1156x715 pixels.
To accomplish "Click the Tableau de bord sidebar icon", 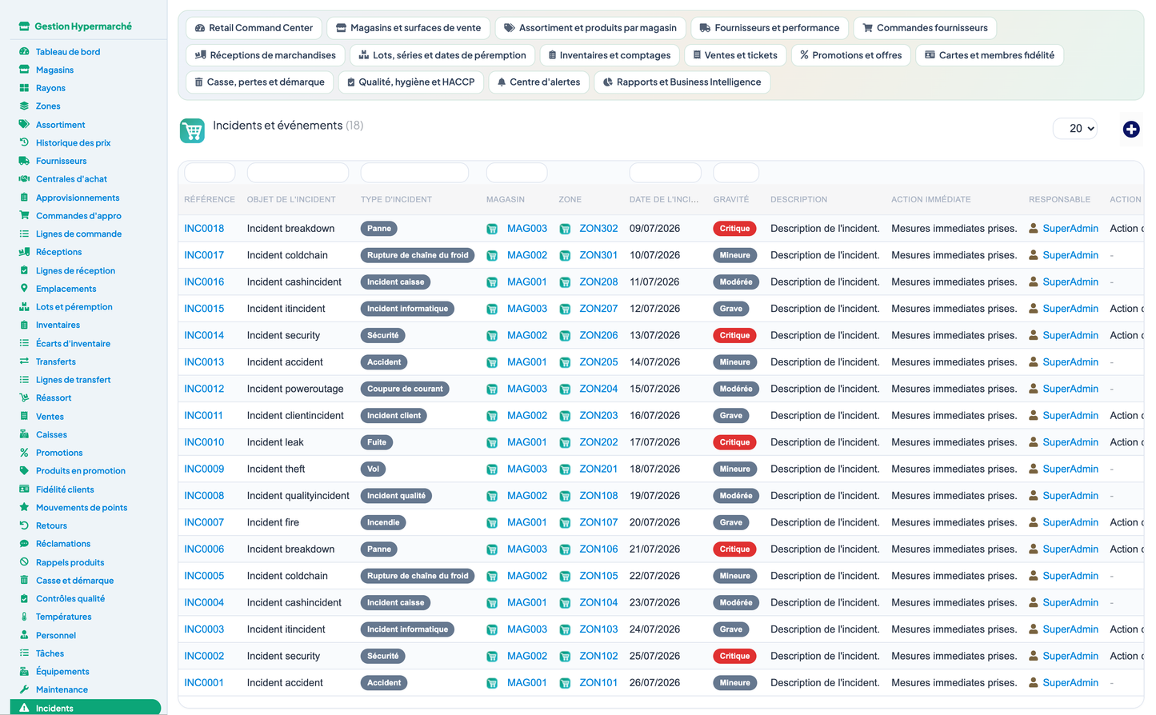I will tap(24, 51).
